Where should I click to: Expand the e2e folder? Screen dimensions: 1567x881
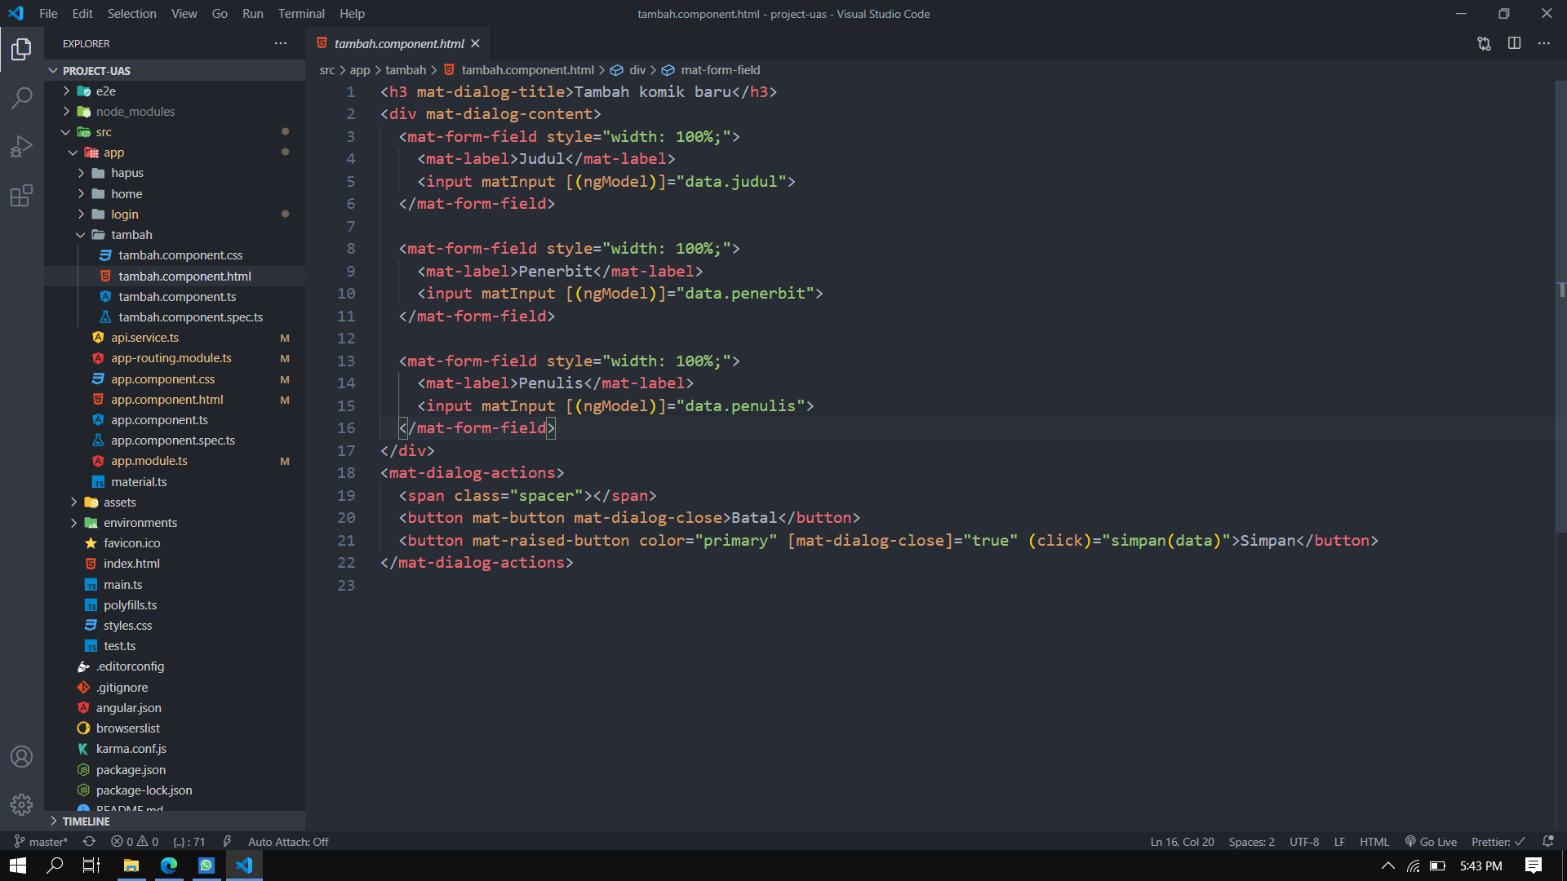pyautogui.click(x=175, y=91)
